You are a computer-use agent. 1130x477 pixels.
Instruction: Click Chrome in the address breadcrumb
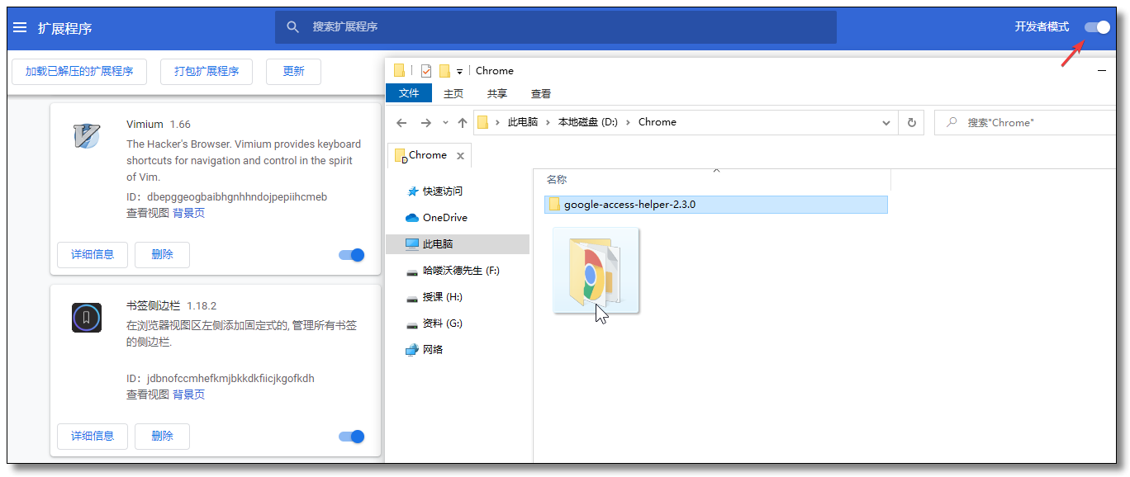[x=658, y=122]
